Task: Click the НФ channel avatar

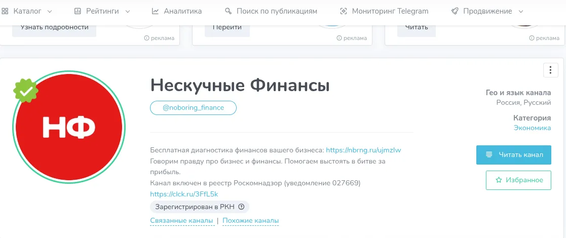Action: 69,127
